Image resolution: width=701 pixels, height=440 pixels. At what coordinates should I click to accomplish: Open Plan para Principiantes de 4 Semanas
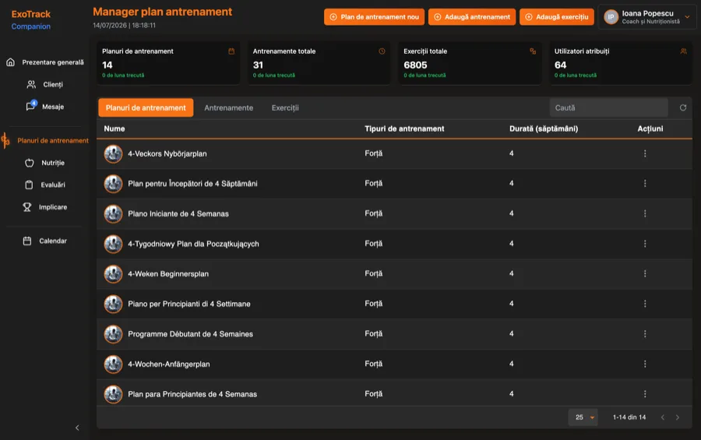[x=192, y=394]
